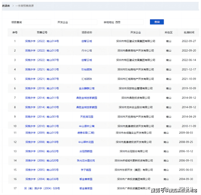Go to 房源库 in the breadcrumb
The image size is (201, 195).
(x=6, y=6)
